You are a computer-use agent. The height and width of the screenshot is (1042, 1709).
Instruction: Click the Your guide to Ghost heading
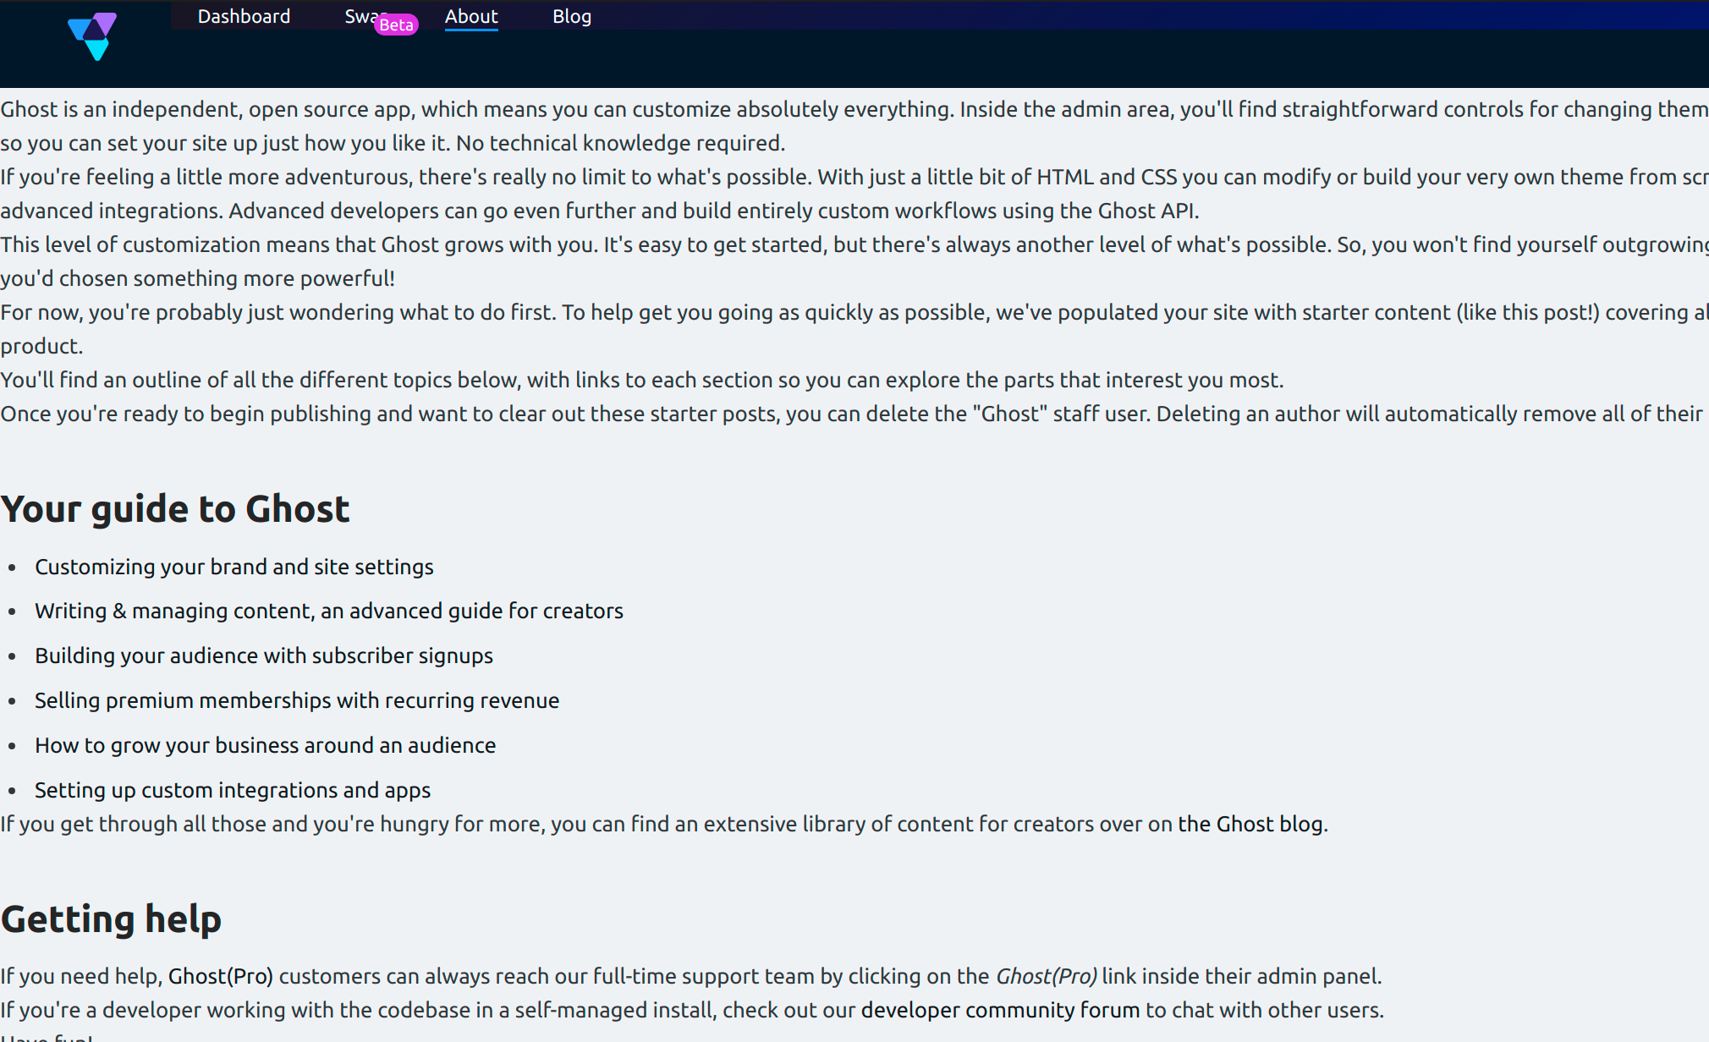pyautogui.click(x=175, y=508)
